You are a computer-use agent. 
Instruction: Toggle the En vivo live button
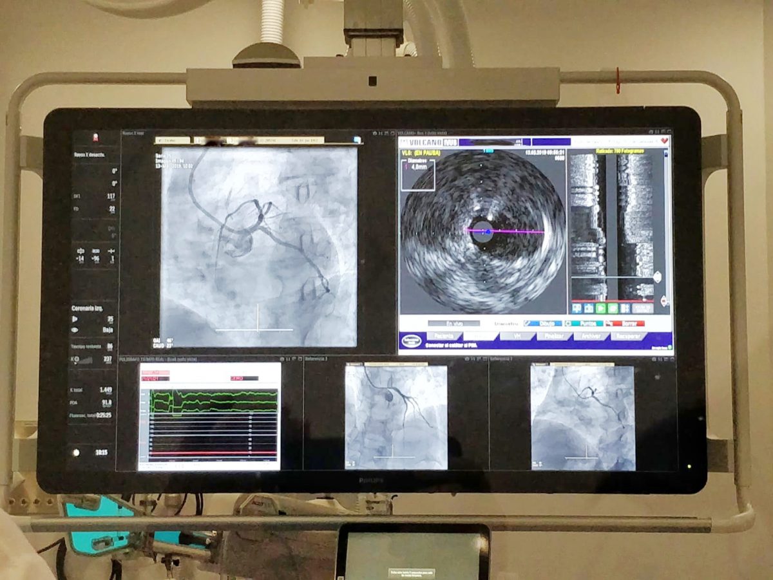(x=453, y=323)
